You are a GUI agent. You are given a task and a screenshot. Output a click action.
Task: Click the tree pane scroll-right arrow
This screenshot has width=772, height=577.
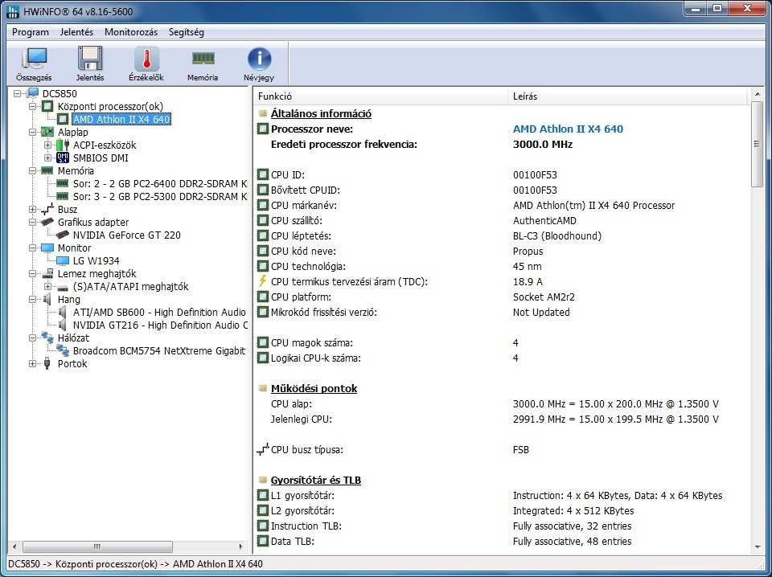240,546
